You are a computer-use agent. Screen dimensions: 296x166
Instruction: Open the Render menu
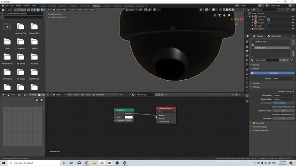18,6
